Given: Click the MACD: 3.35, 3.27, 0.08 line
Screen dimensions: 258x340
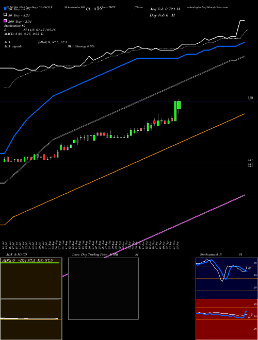Looking at the screenshot, I should (x=24, y=34).
